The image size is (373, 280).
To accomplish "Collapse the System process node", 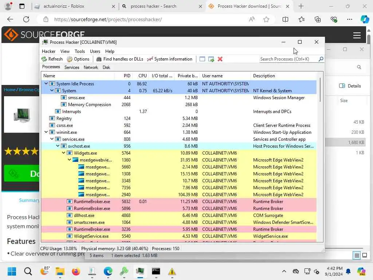I will [52, 90].
